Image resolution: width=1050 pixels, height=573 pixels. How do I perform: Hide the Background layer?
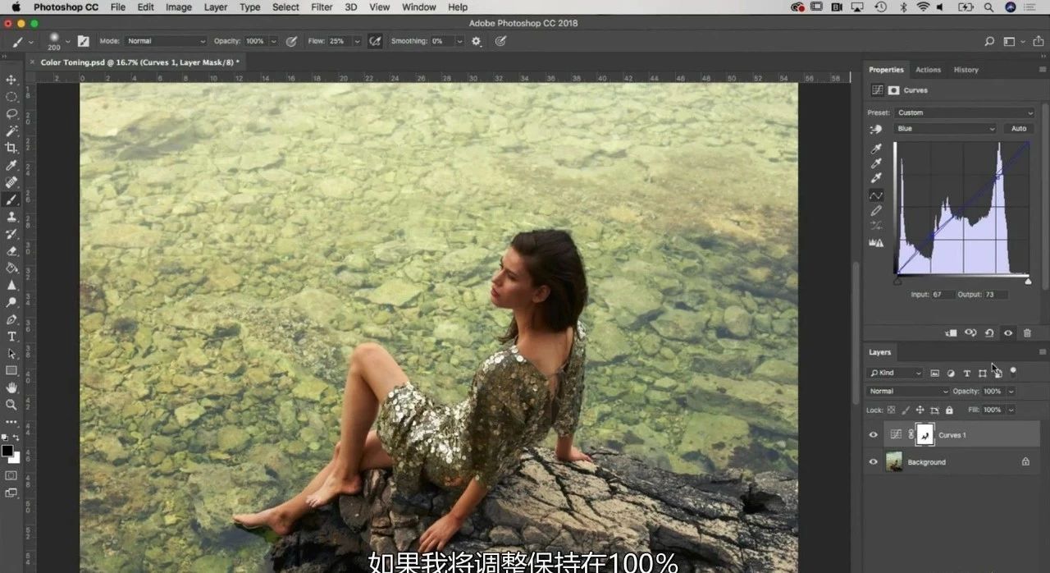click(x=873, y=462)
